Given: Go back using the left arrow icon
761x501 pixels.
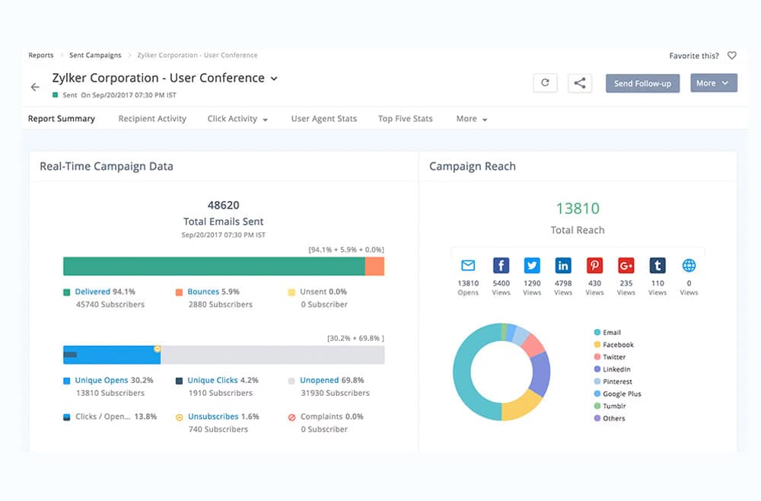Looking at the screenshot, I should pos(35,88).
